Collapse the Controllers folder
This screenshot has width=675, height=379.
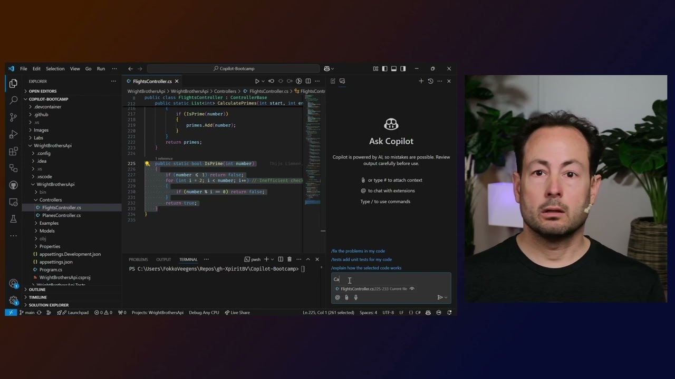[51, 200]
